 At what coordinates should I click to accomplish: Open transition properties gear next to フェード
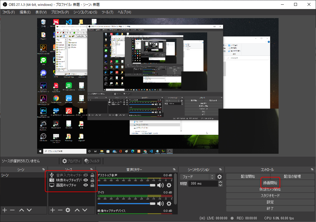220,177
